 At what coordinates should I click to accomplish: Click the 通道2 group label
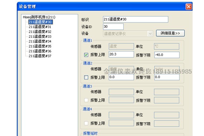coord(88,63)
